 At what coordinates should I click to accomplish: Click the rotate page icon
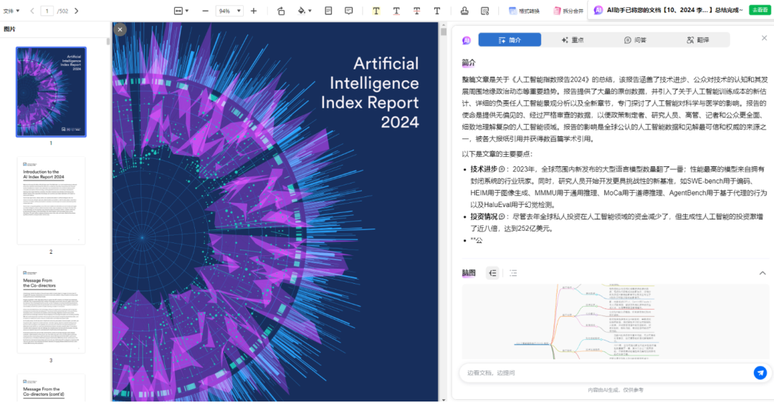(281, 11)
